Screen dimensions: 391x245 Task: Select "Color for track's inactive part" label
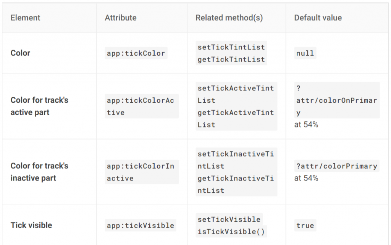(x=39, y=172)
